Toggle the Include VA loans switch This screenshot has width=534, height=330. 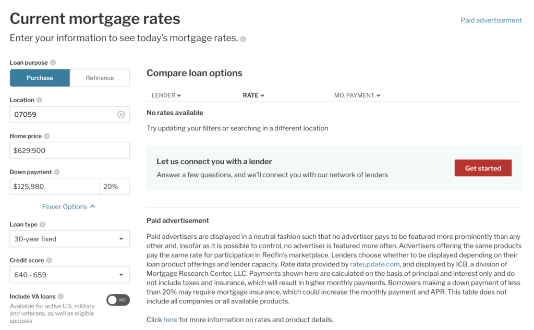tap(118, 300)
